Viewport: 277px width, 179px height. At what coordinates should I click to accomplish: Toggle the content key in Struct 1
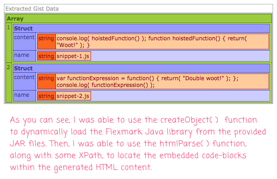coord(25,41)
